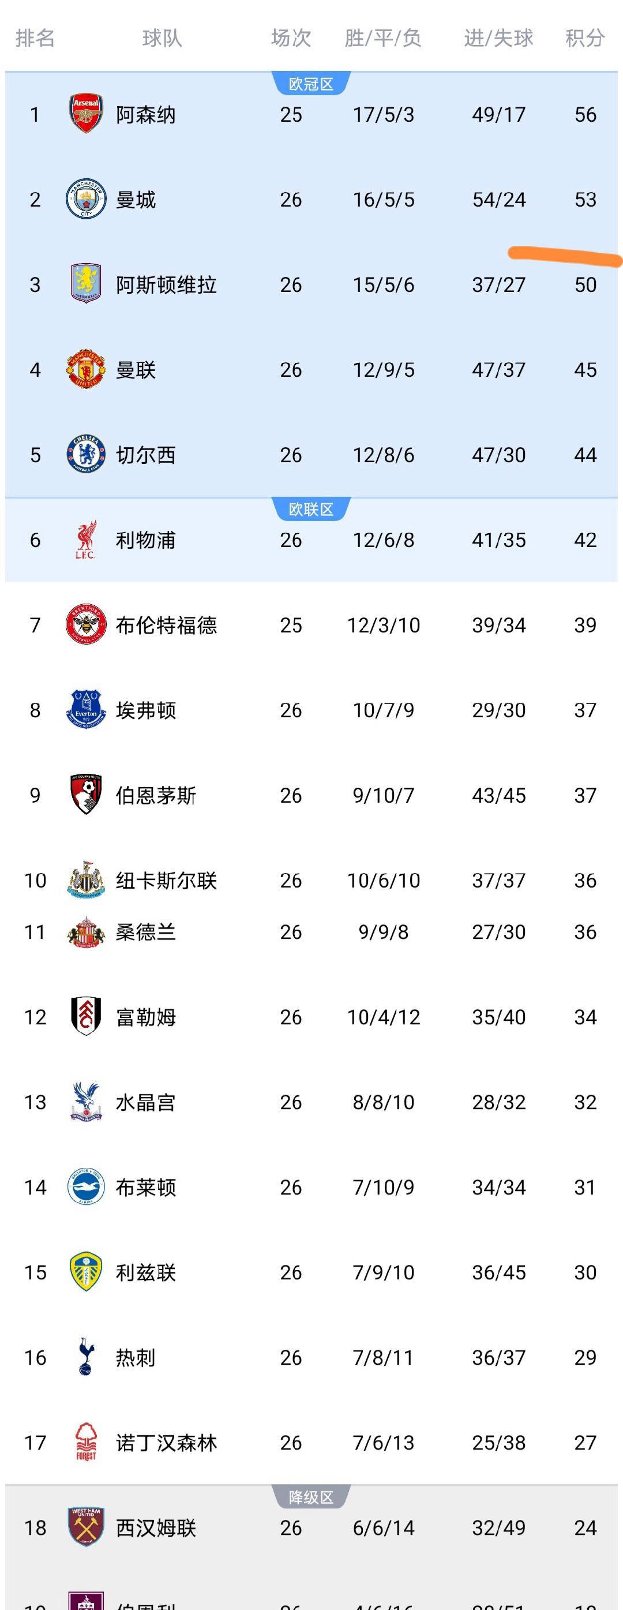623x1610 pixels.
Task: Click the Tottenham cockerel logo
Action: [85, 1357]
